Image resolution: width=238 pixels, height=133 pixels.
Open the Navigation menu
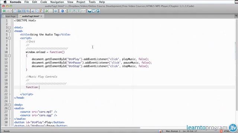coord(57,2)
